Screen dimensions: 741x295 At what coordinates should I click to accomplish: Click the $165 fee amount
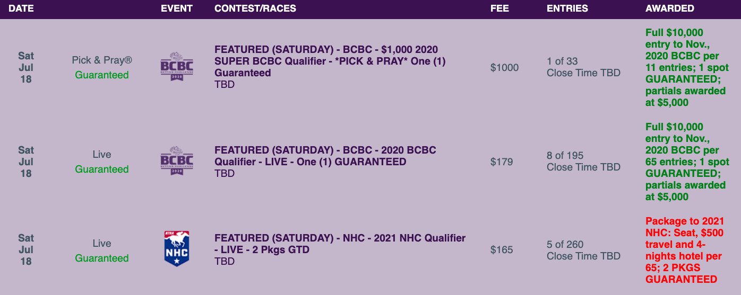(502, 249)
